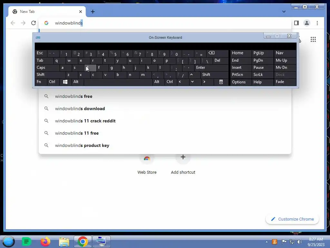Launch Firefox from the taskbar
Screen dimensions: 330x248
pyautogui.click(x=45, y=242)
